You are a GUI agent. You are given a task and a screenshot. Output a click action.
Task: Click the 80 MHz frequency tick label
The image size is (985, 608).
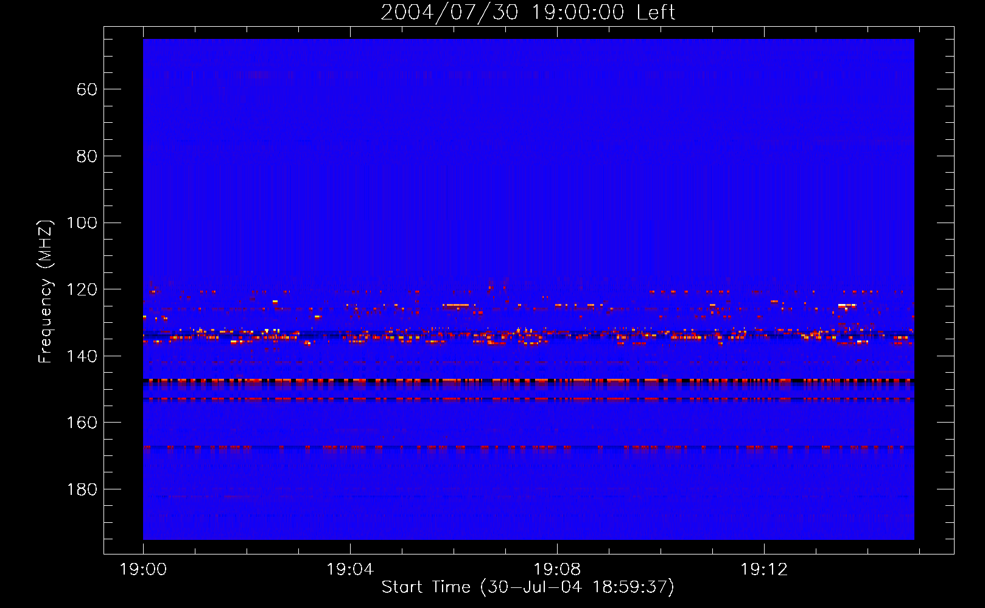tap(86, 156)
